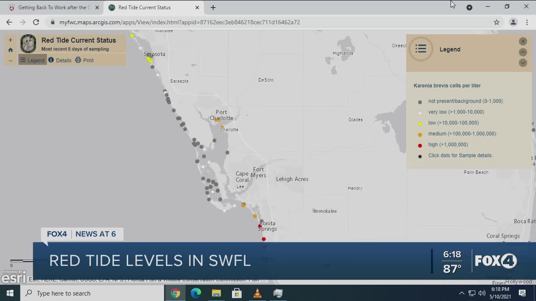Viewport: 536px width, 301px height.
Task: Return map to home extent
Action: pos(10,50)
